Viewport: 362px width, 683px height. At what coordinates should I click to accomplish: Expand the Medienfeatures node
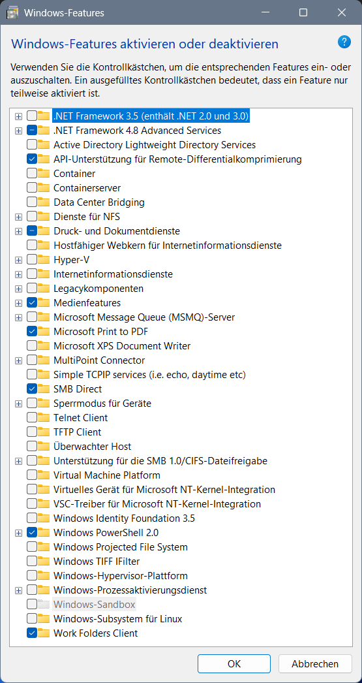[18, 303]
